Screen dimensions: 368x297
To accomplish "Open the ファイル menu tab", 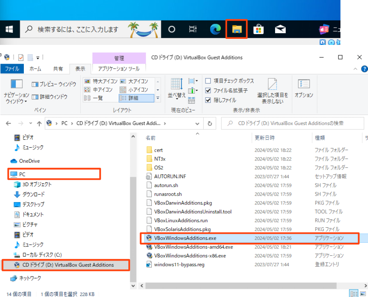I will coord(12,69).
